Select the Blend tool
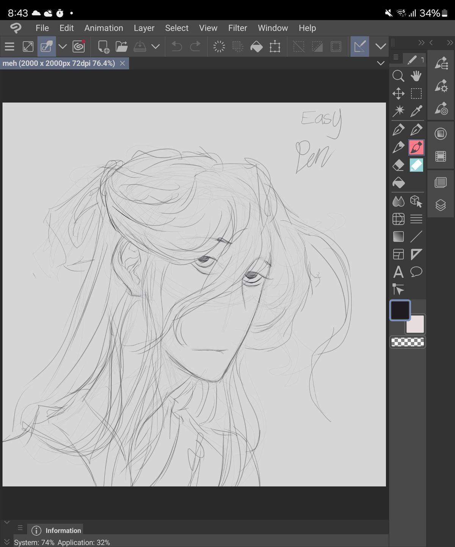Screen dimensions: 455x547 pos(398,201)
